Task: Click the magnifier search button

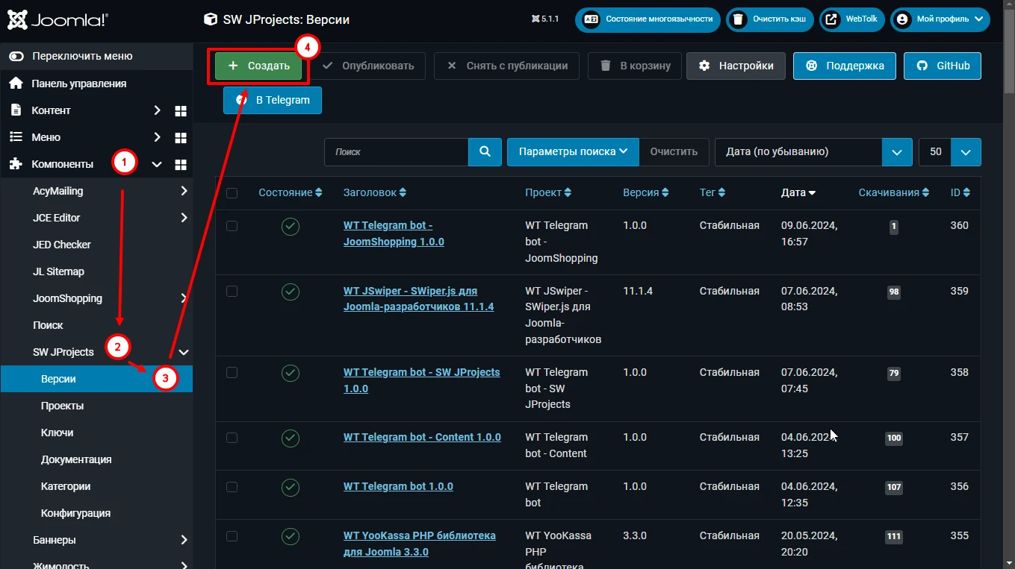Action: click(x=485, y=151)
